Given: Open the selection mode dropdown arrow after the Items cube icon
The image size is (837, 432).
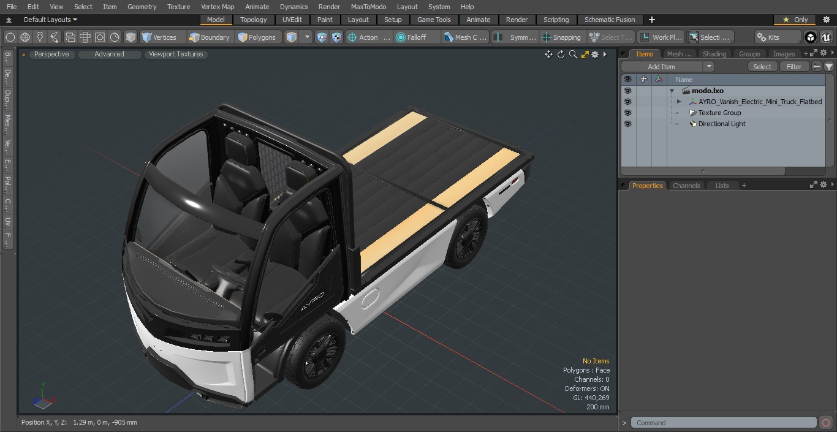Looking at the screenshot, I should tap(307, 37).
